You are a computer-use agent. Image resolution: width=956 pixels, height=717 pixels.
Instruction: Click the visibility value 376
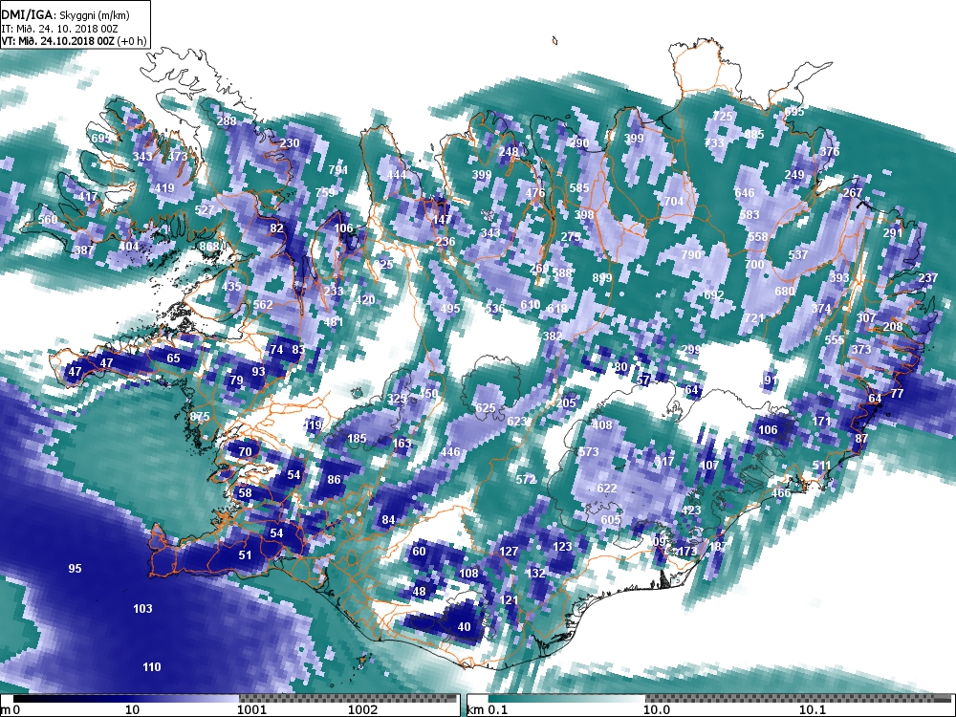coord(830,152)
